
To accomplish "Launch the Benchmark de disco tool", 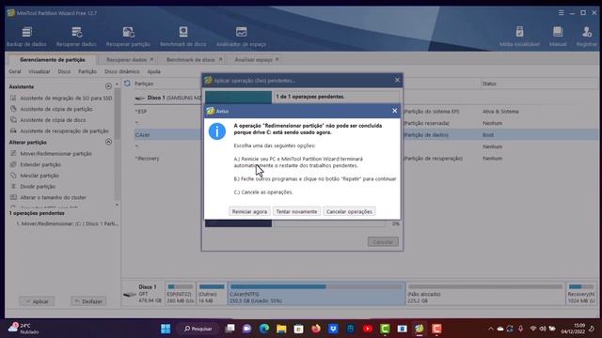I will coord(183,37).
